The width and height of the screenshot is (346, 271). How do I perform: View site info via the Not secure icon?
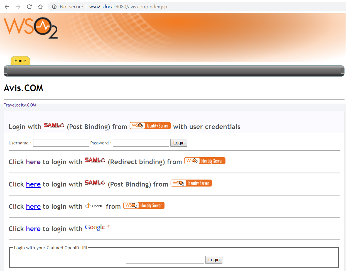[x=54, y=7]
